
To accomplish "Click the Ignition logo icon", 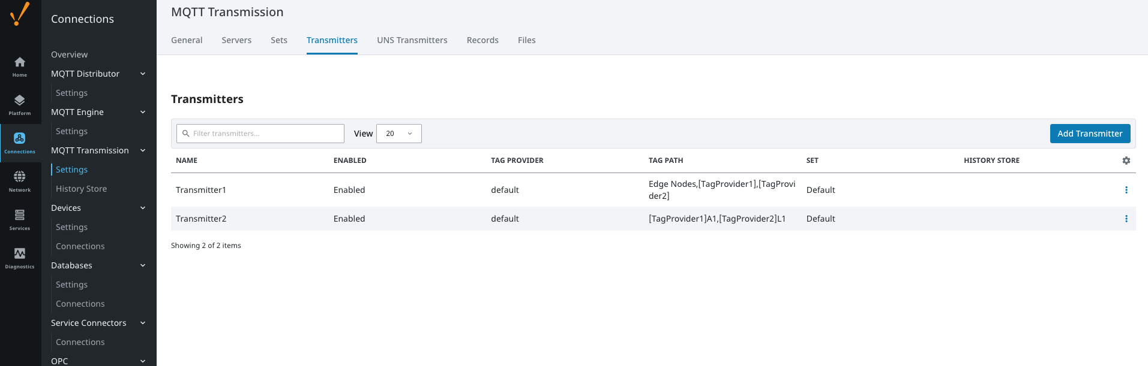I will click(x=20, y=14).
